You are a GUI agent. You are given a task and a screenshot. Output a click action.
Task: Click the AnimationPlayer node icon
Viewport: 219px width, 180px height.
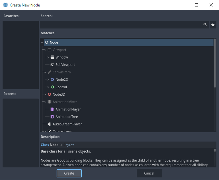click(x=52, y=109)
